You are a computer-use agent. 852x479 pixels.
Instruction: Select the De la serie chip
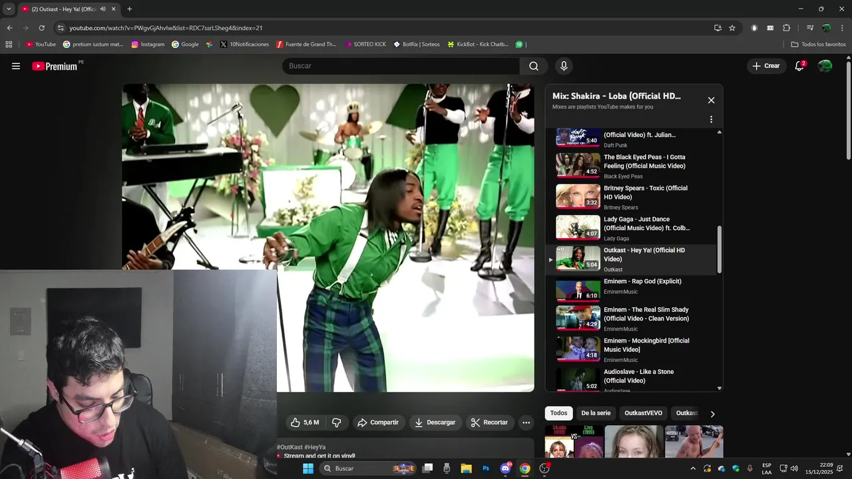tap(596, 413)
